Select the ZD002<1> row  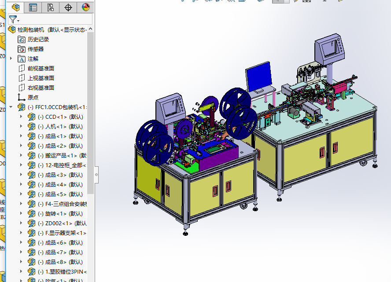click(x=62, y=223)
